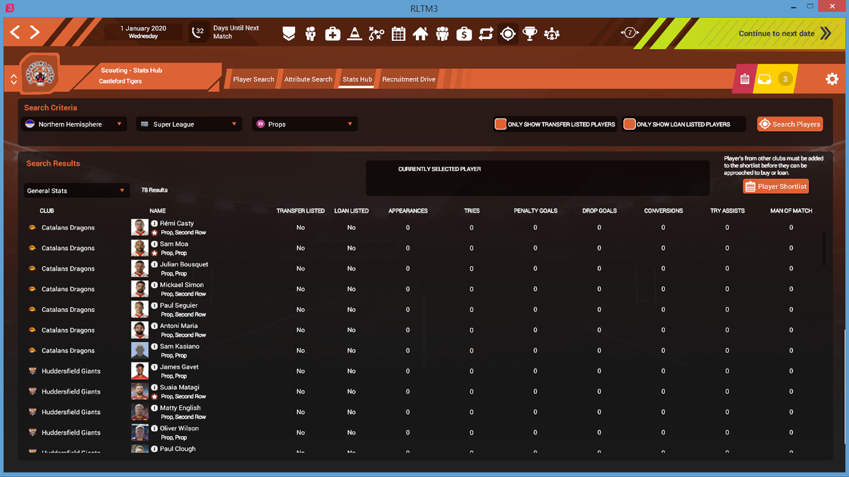Go forward using the right arrow
The width and height of the screenshot is (849, 477).
[x=34, y=32]
